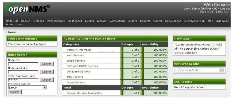Open the Node List menu
233x99 pixels.
coord(12,21)
